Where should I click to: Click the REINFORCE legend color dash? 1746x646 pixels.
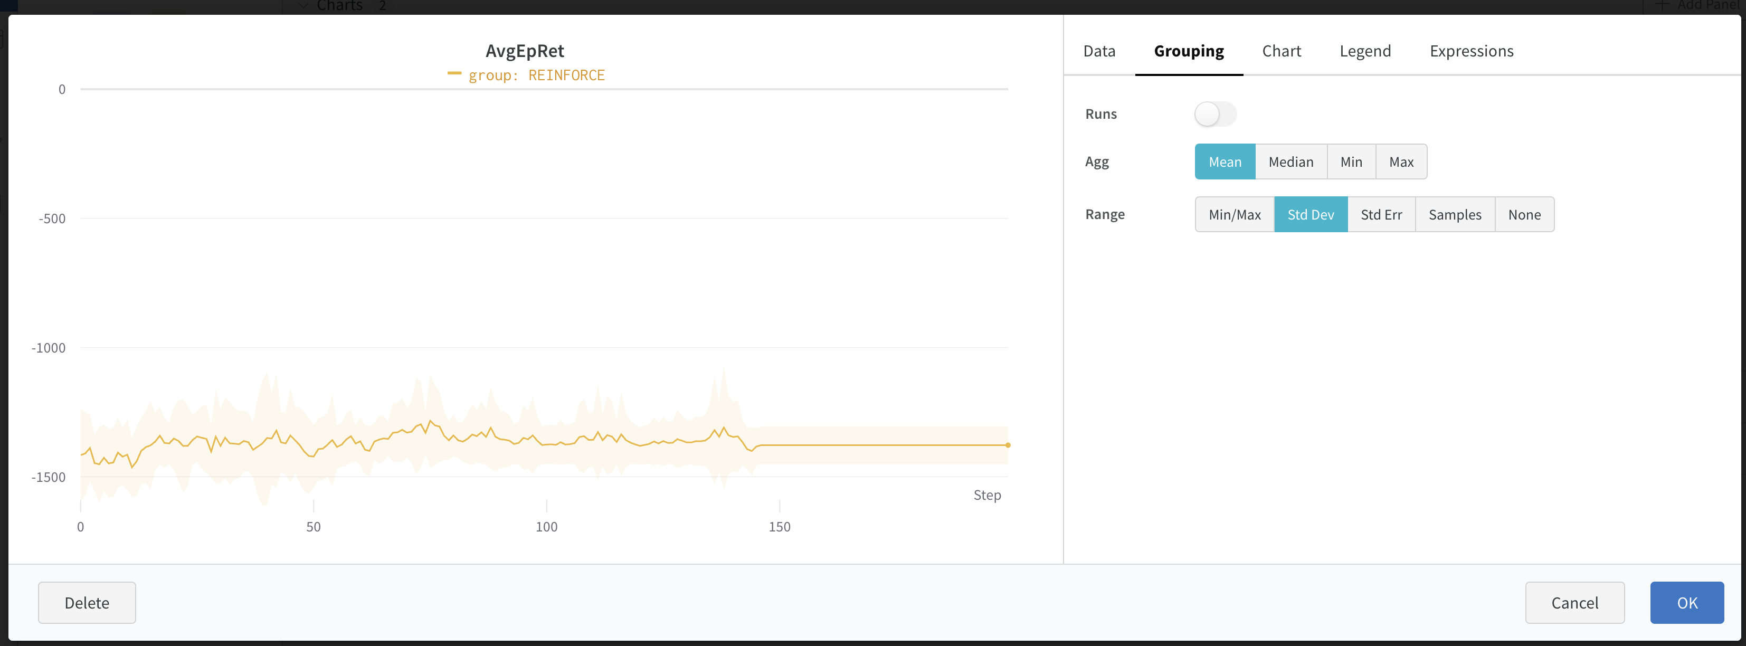pos(454,73)
